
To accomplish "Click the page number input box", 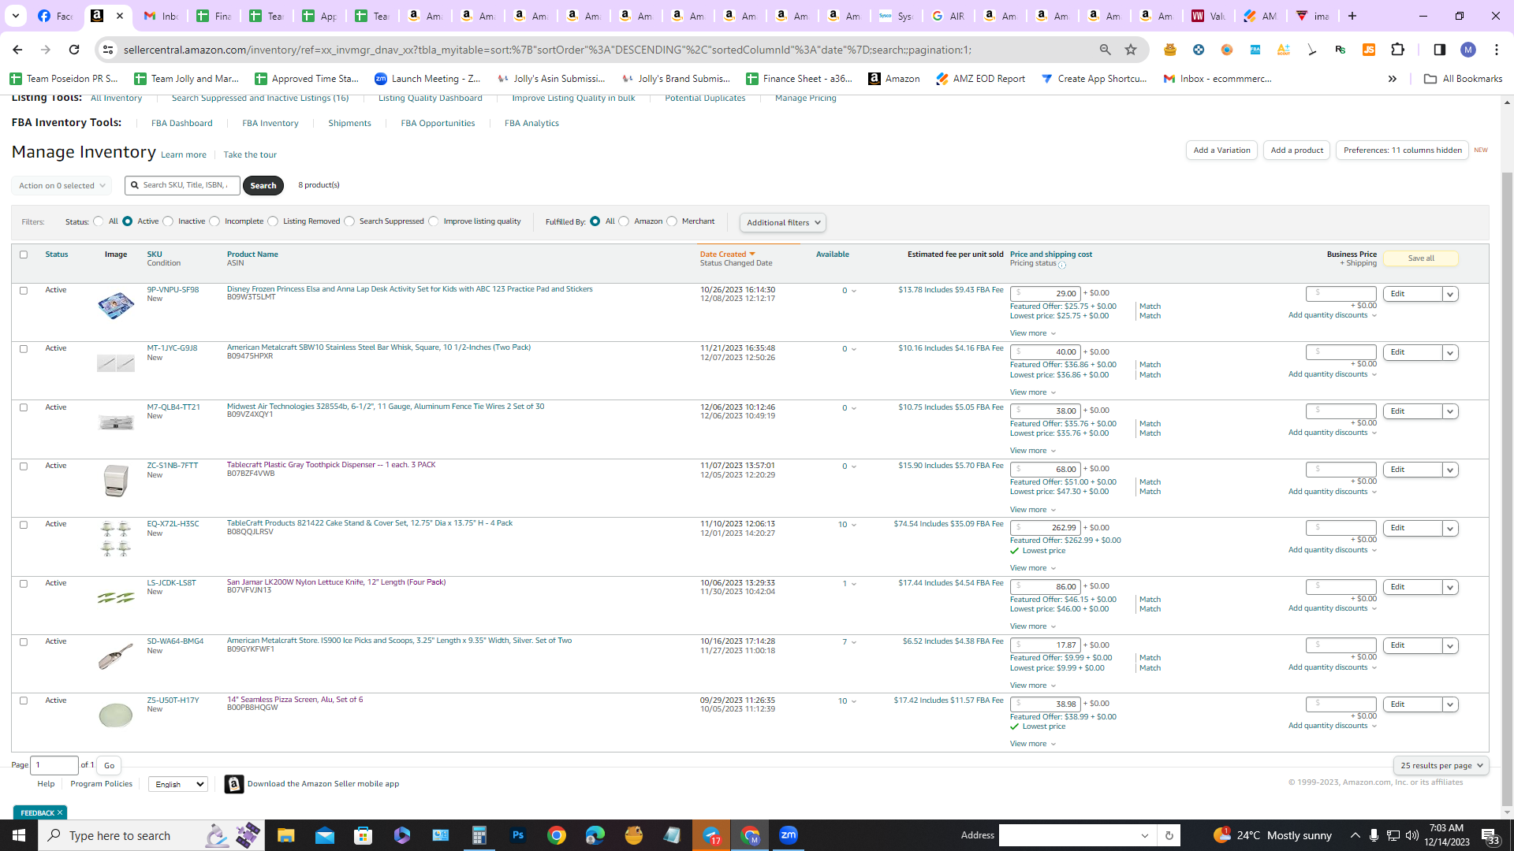I will 54,765.
